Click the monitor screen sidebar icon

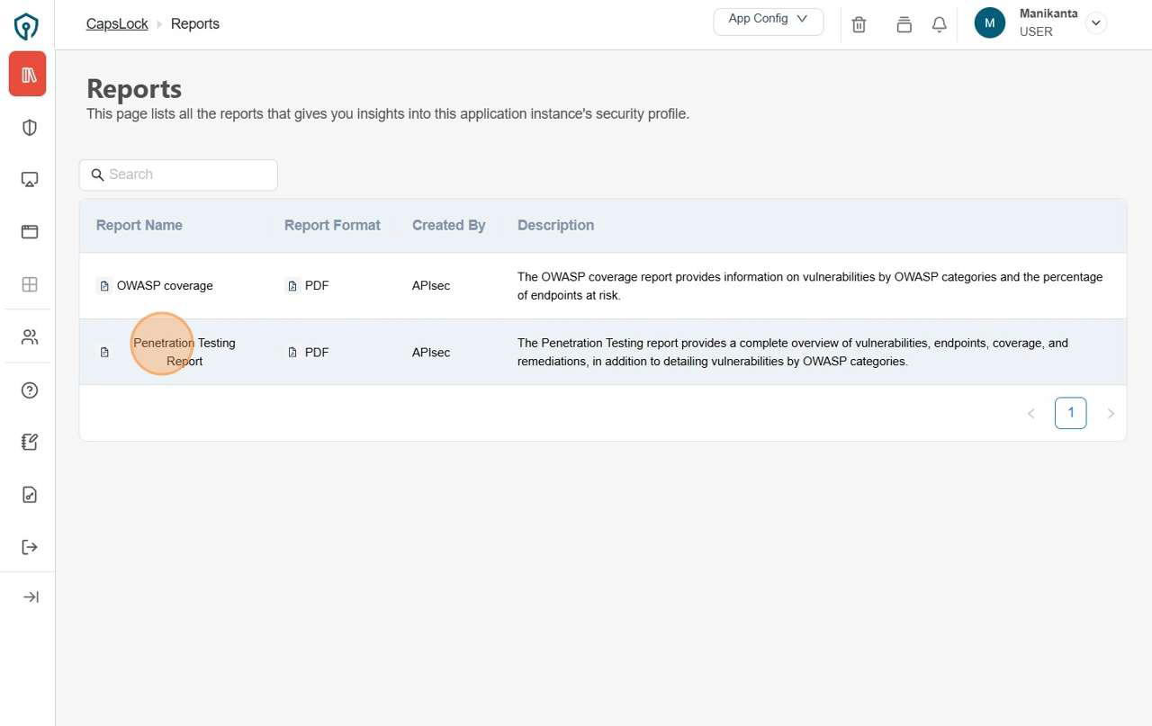pyautogui.click(x=30, y=180)
